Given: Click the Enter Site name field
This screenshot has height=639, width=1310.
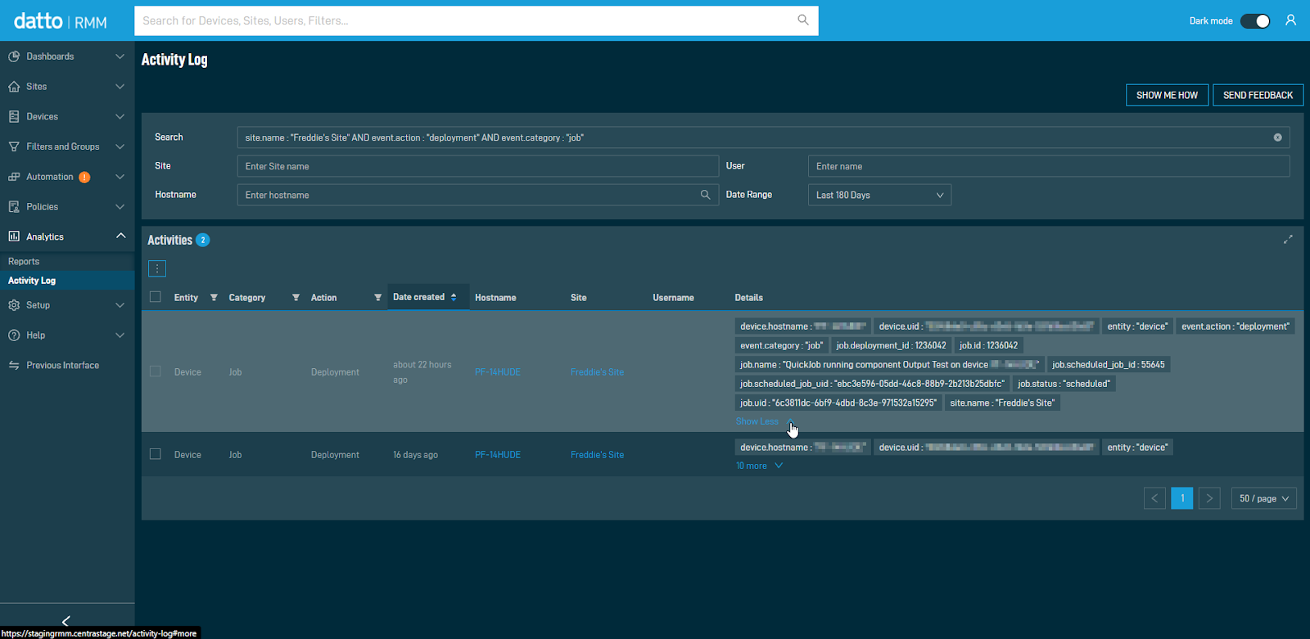Looking at the screenshot, I should point(478,166).
